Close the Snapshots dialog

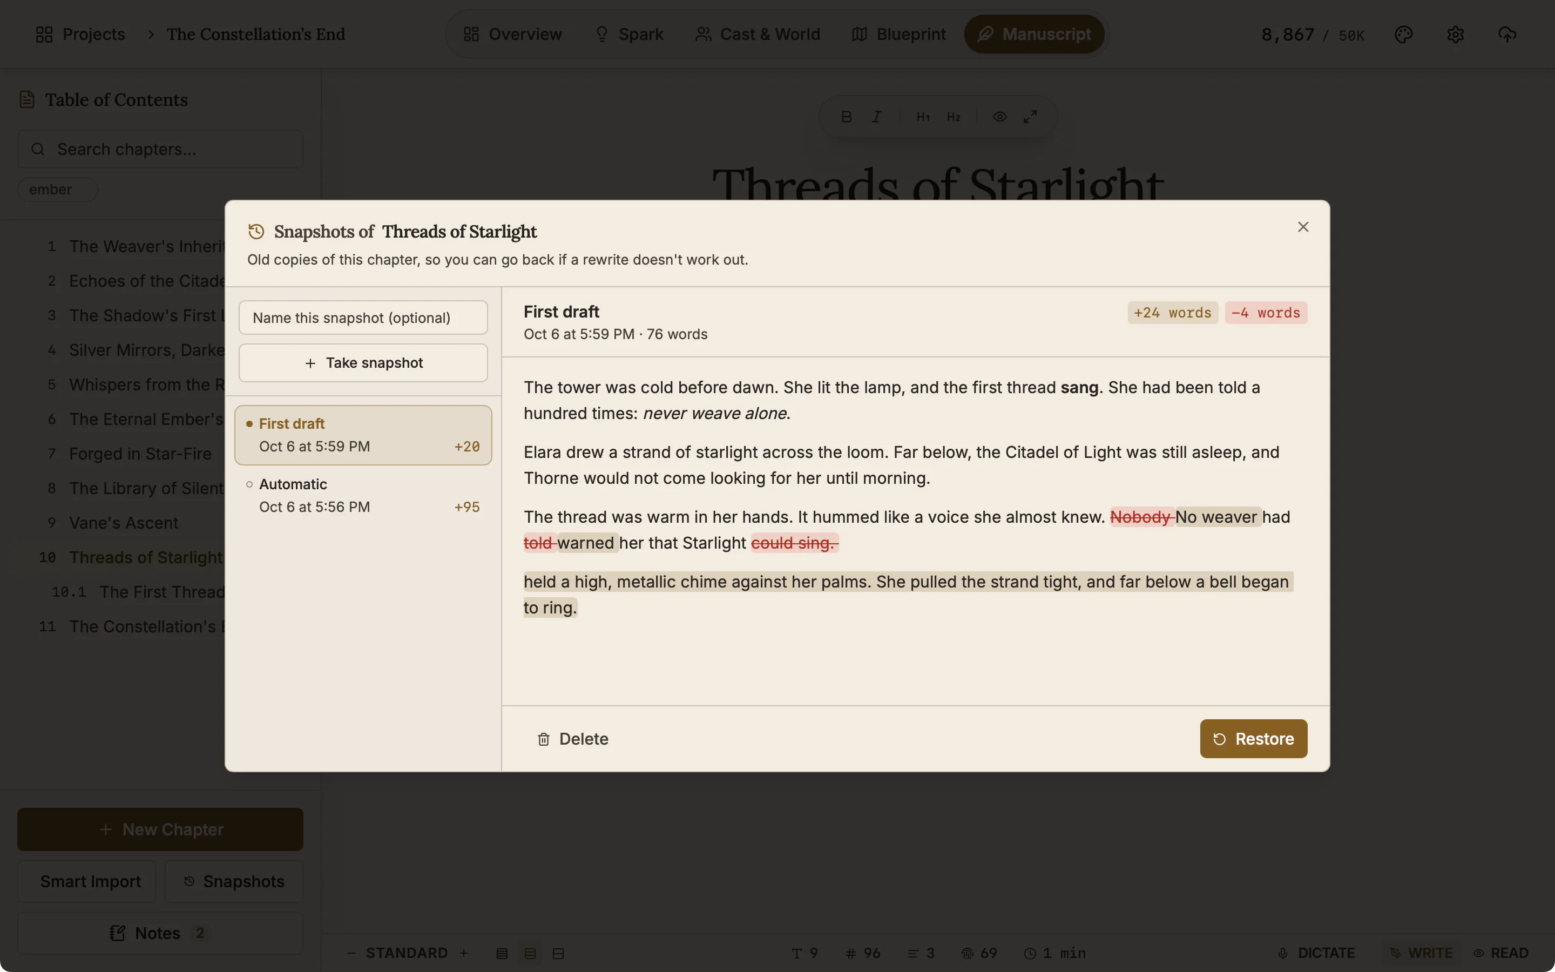point(1302,227)
